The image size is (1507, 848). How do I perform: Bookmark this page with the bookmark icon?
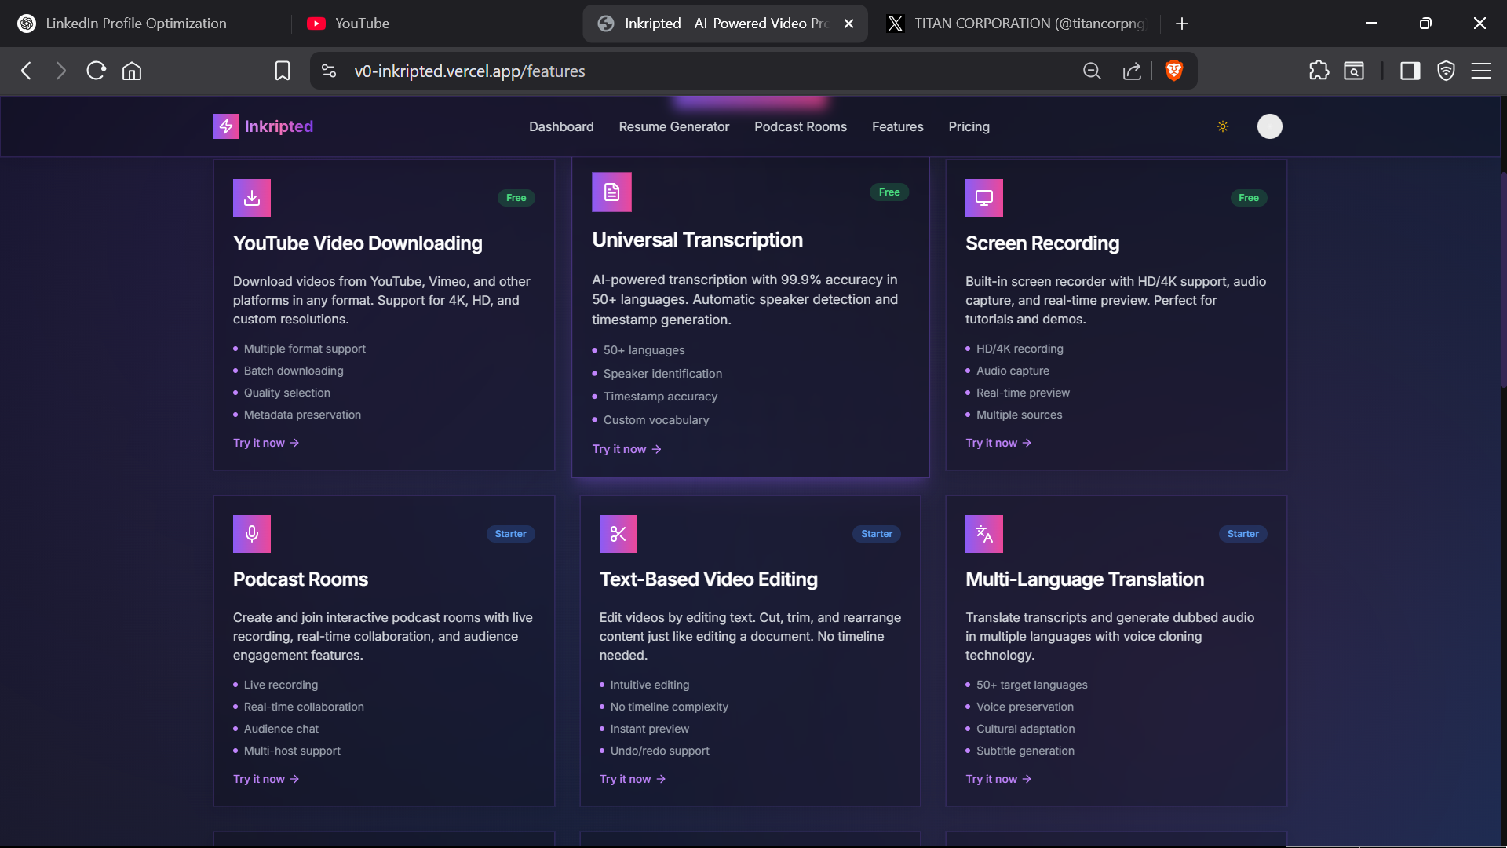(283, 71)
